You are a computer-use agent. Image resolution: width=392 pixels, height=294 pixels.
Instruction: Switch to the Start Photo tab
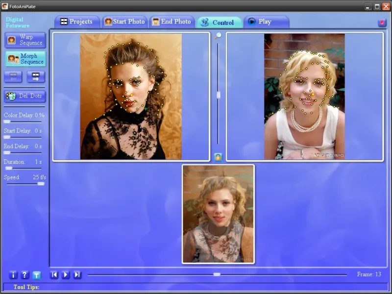pyautogui.click(x=124, y=22)
